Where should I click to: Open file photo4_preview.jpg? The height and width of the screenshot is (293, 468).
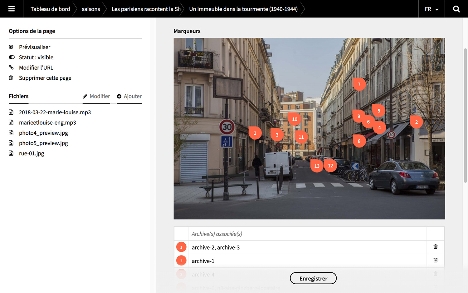[43, 133]
